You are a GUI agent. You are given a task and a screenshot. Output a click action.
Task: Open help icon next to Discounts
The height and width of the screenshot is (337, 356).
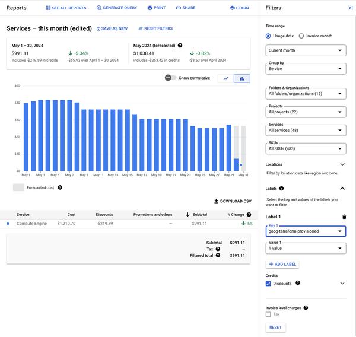point(298,283)
